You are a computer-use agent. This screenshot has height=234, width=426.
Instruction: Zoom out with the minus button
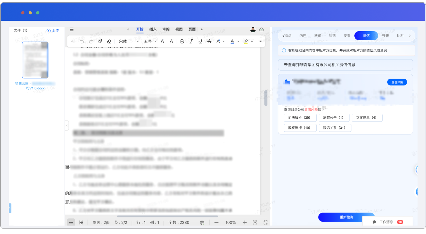216,223
